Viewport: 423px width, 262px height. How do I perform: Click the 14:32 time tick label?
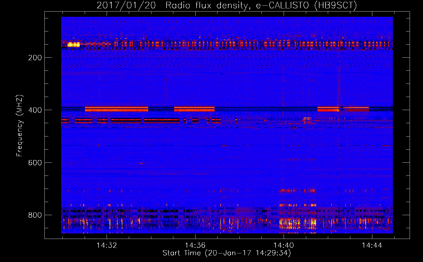(x=107, y=245)
